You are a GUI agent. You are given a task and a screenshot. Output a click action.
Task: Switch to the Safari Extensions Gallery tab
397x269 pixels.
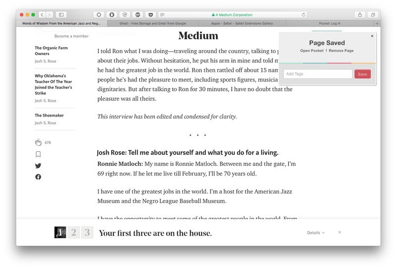tap(242, 23)
